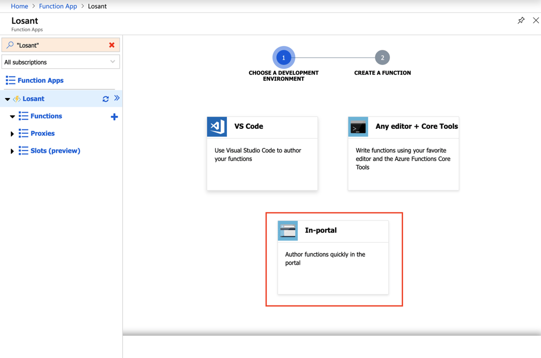Navigate to Home via breadcrumb

[x=19, y=6]
